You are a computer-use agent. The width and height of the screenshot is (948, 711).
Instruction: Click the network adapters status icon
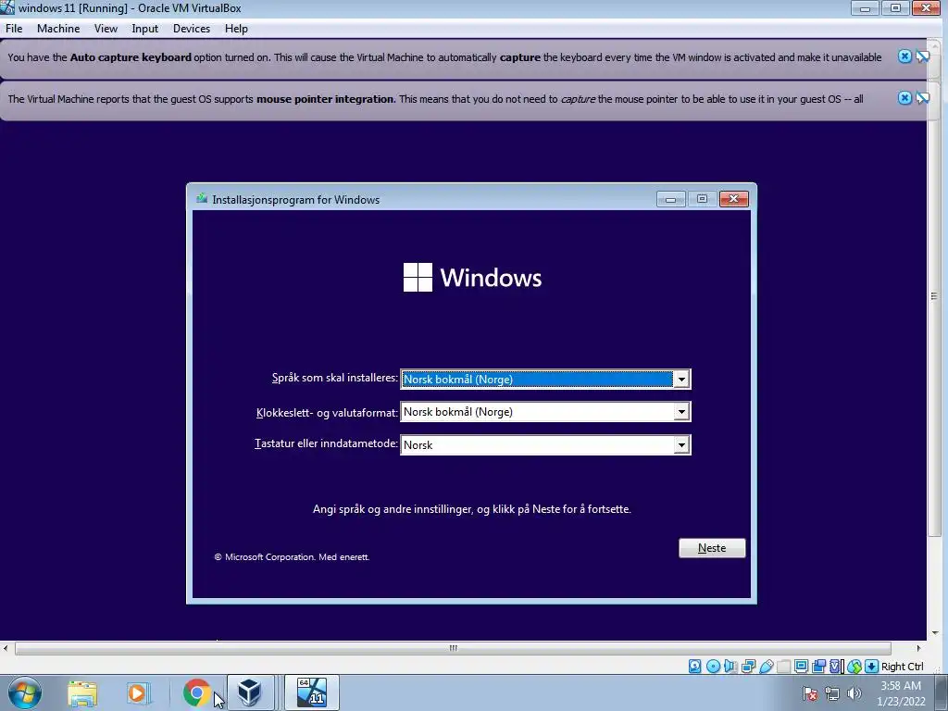748,667
